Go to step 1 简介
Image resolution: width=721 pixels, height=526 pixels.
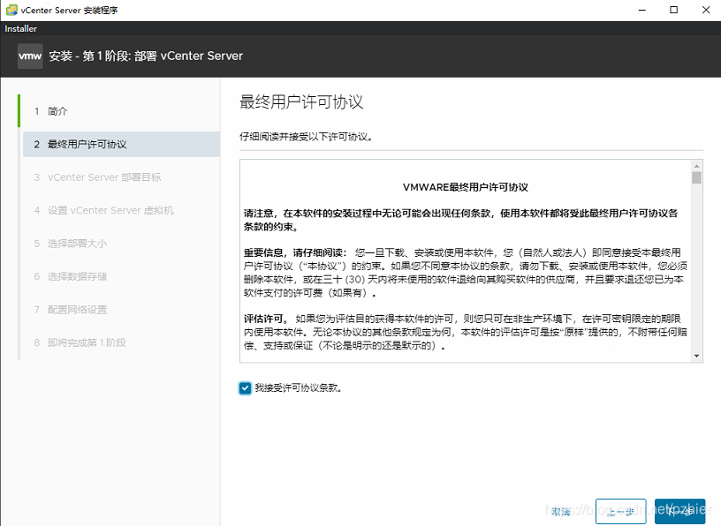pos(121,111)
